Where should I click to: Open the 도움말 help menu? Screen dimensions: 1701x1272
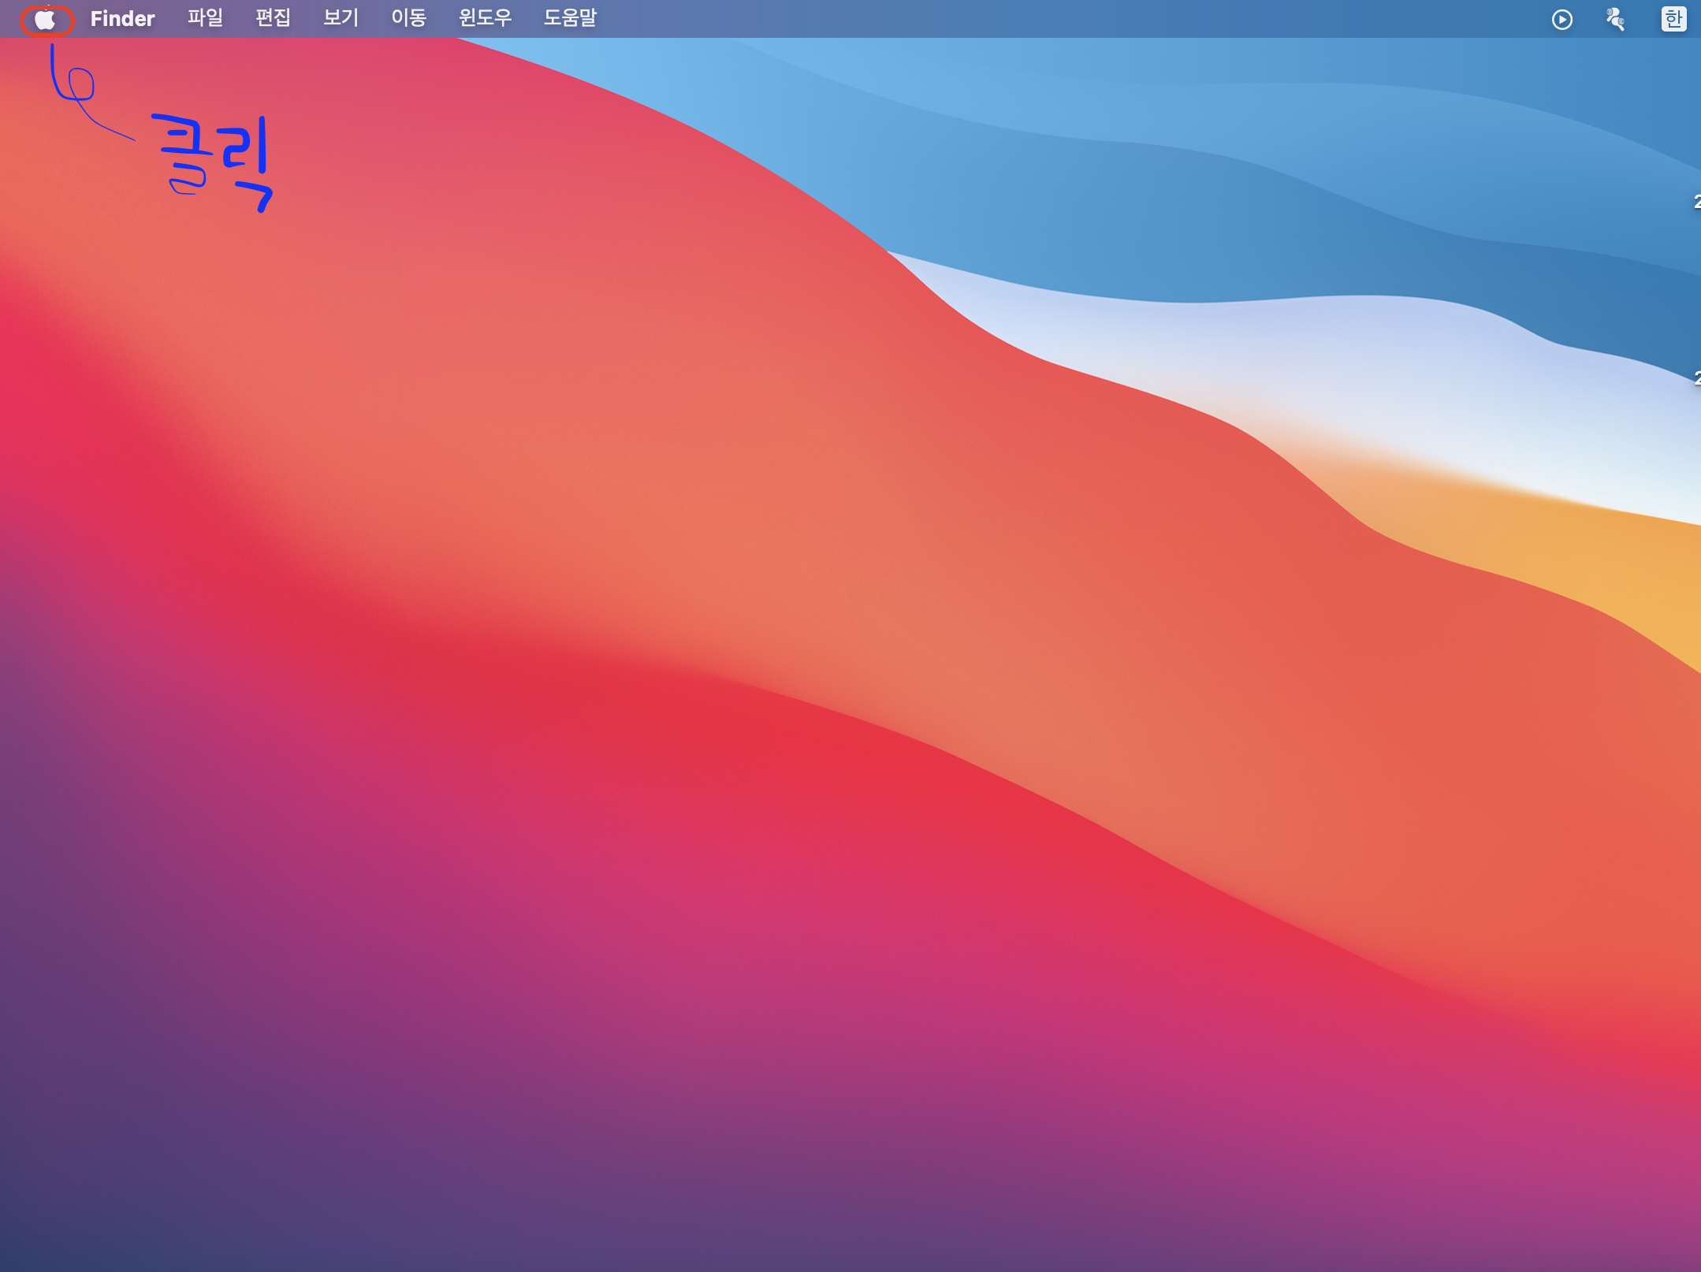(570, 18)
